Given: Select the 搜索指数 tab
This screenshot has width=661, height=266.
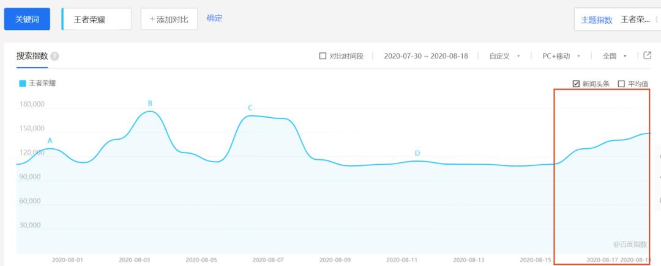Looking at the screenshot, I should pyautogui.click(x=32, y=56).
